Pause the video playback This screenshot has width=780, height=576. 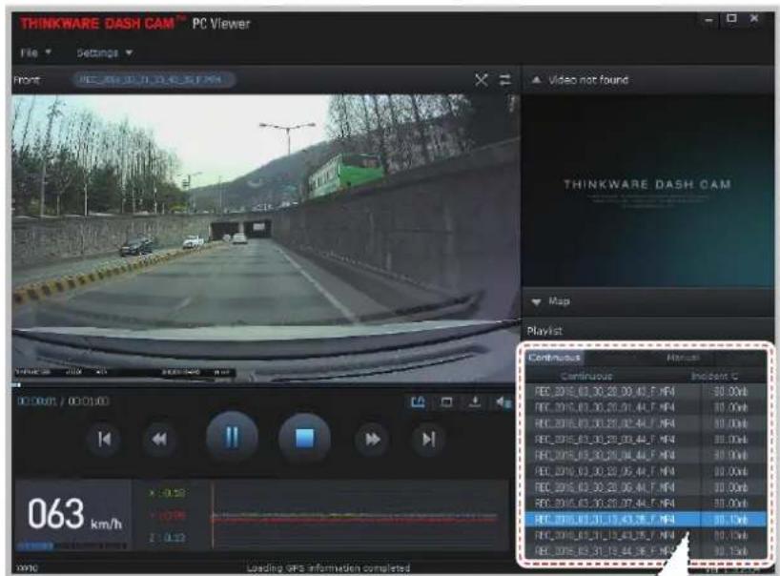pyautogui.click(x=233, y=439)
